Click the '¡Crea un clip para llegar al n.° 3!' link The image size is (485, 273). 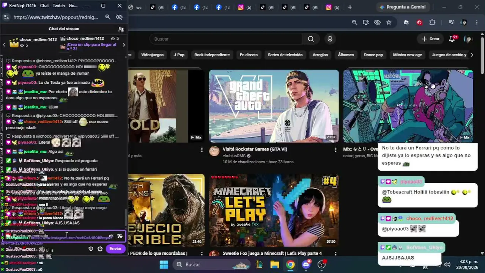coord(91,47)
